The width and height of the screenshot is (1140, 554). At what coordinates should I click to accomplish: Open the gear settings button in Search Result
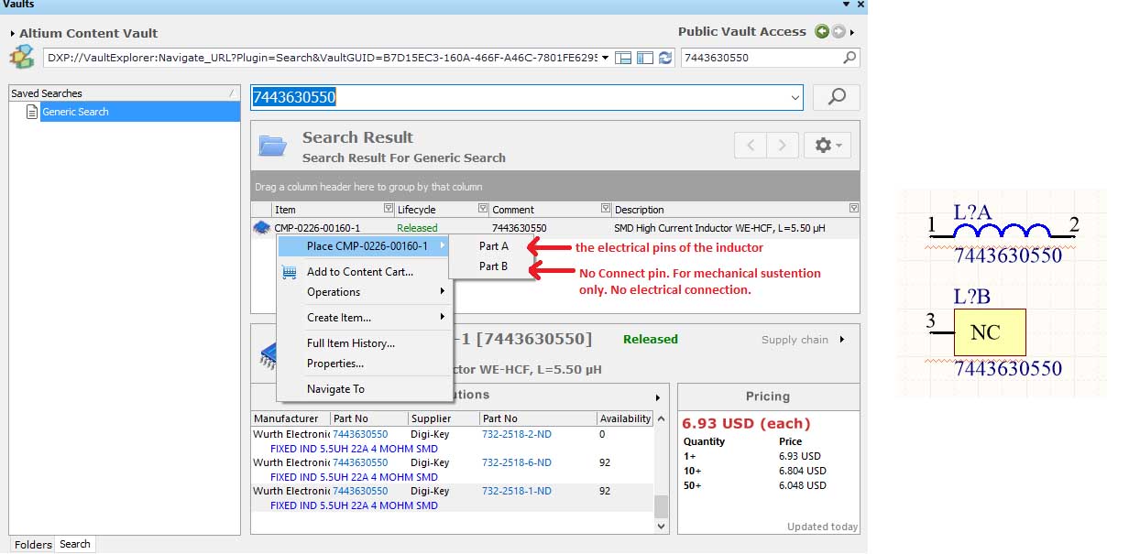click(x=827, y=145)
